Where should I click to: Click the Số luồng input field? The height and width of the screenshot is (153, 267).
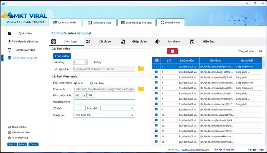pos(79,62)
